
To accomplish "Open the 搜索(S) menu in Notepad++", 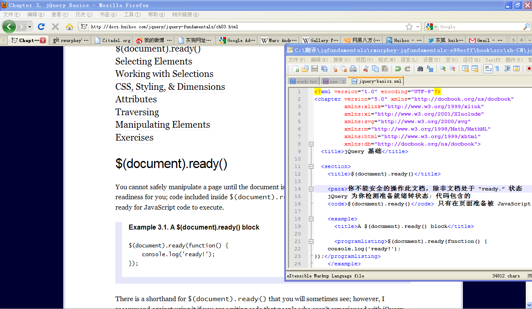I will [341, 60].
